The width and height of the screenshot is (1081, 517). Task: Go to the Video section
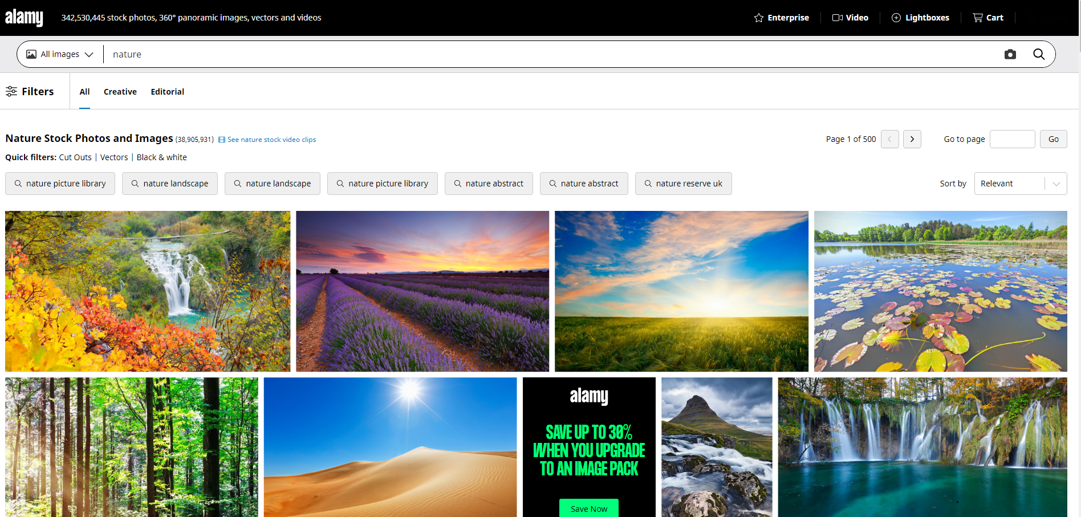pyautogui.click(x=850, y=18)
